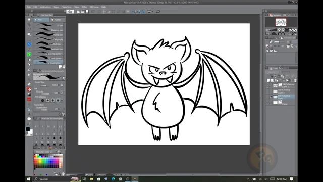The image size is (323, 182).
Task: Open the Layer menu
Action: [x=57, y=7]
